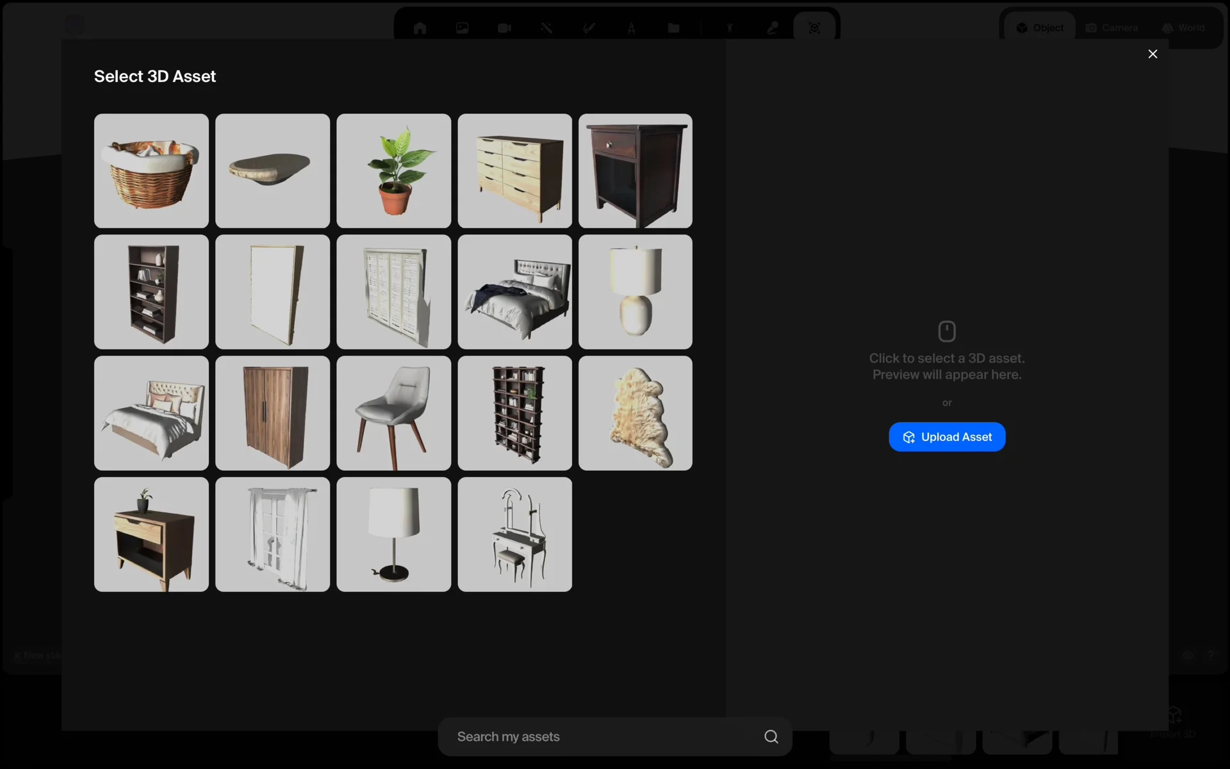Select the dark wooden nightstand asset
The image size is (1230, 769).
635,171
